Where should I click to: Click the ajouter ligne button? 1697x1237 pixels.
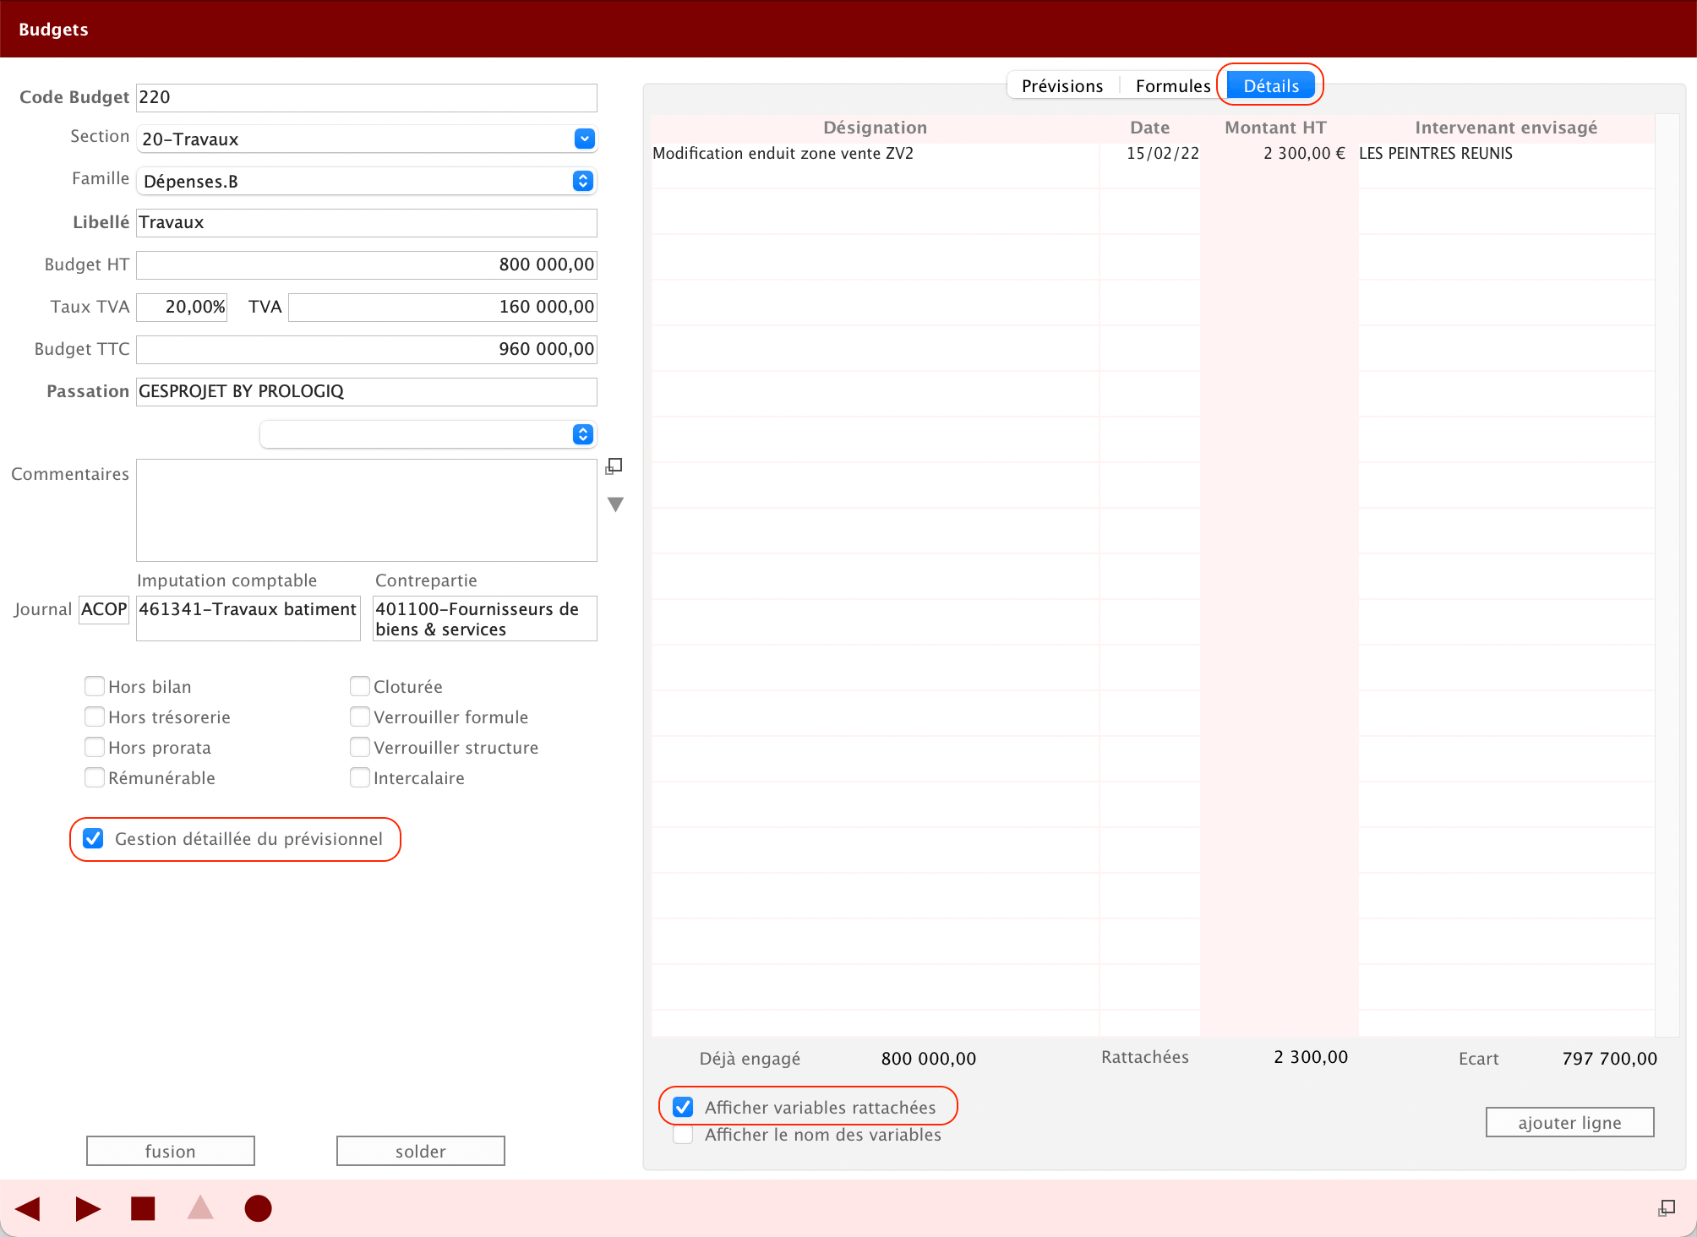tap(1570, 1122)
